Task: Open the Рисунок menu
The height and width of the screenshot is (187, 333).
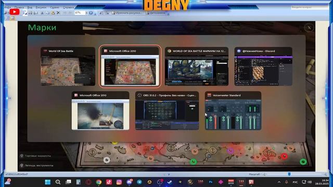Action: 41,7
